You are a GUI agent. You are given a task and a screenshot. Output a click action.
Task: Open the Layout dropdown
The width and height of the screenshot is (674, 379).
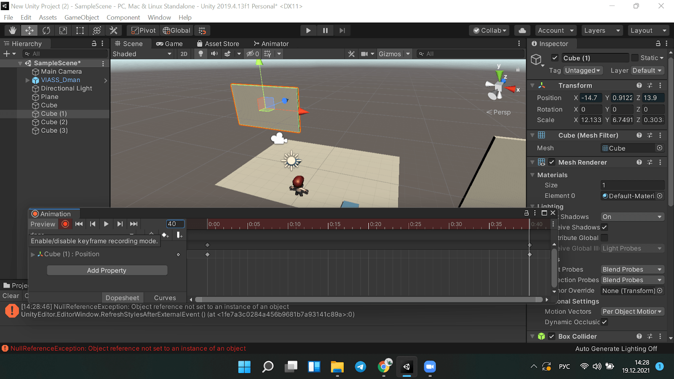648,30
